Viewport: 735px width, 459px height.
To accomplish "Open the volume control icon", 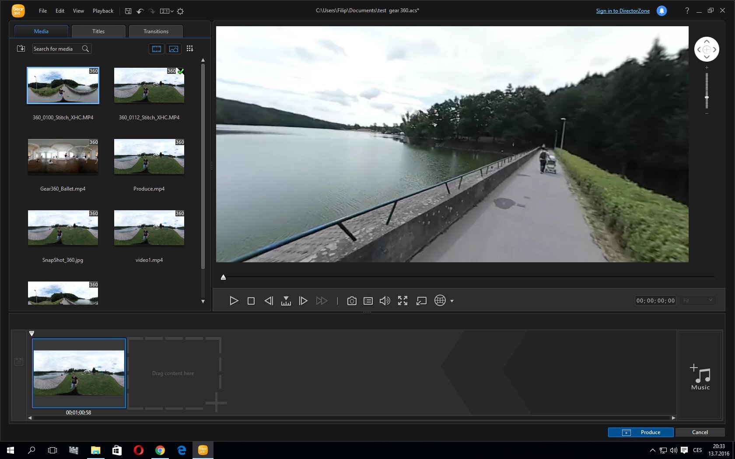I will point(385,301).
